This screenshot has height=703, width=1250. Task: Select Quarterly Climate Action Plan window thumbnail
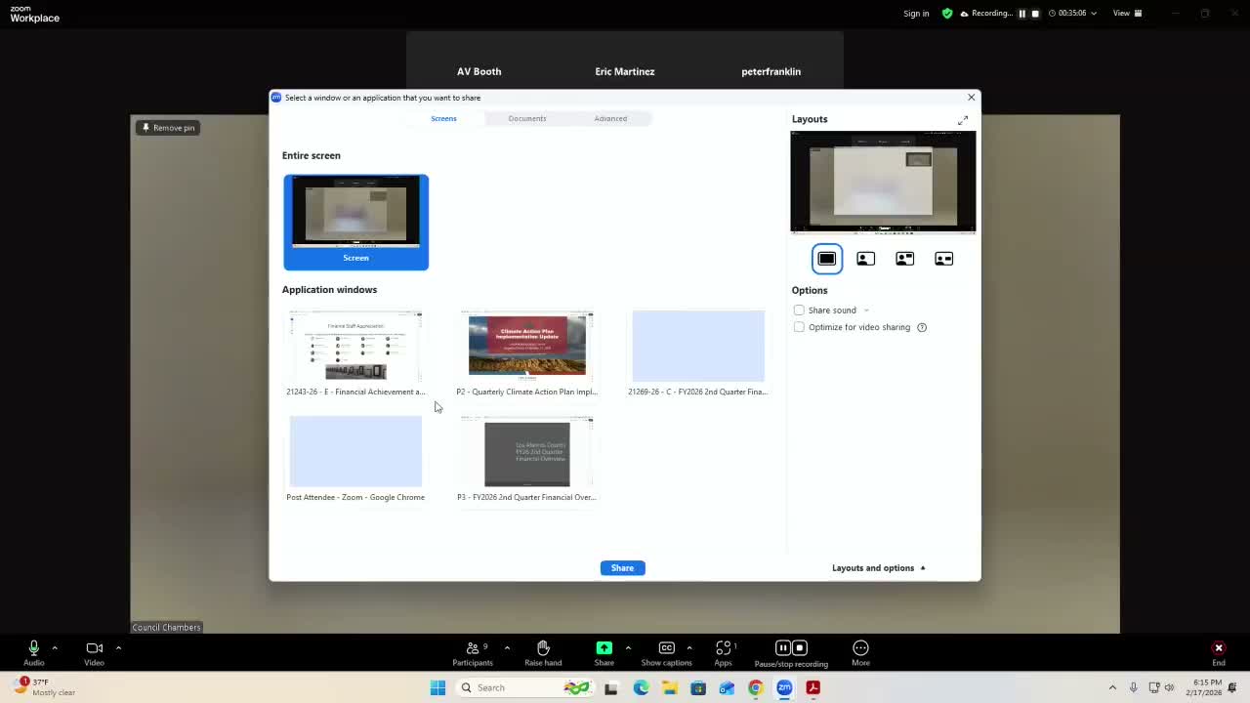click(x=526, y=346)
